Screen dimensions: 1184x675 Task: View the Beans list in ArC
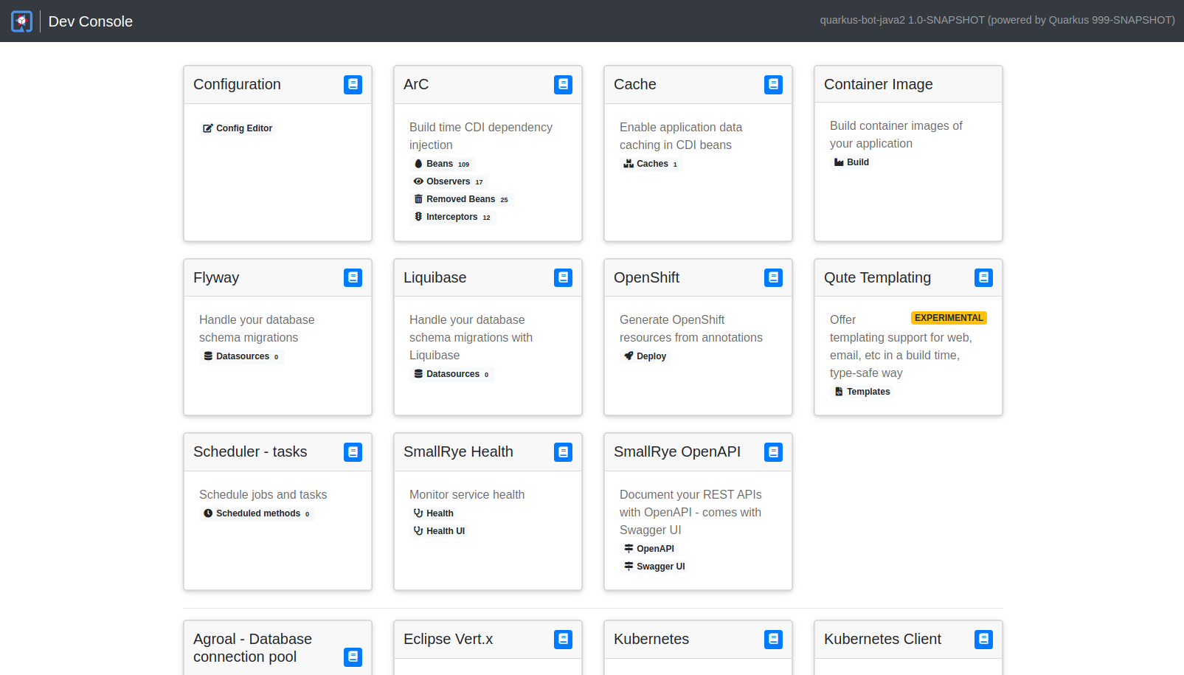[x=441, y=164]
